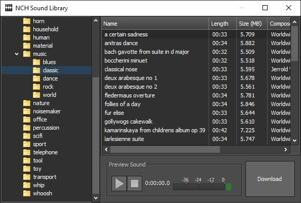
Task: Open the whoosh folder icon
Action: [x=27, y=193]
